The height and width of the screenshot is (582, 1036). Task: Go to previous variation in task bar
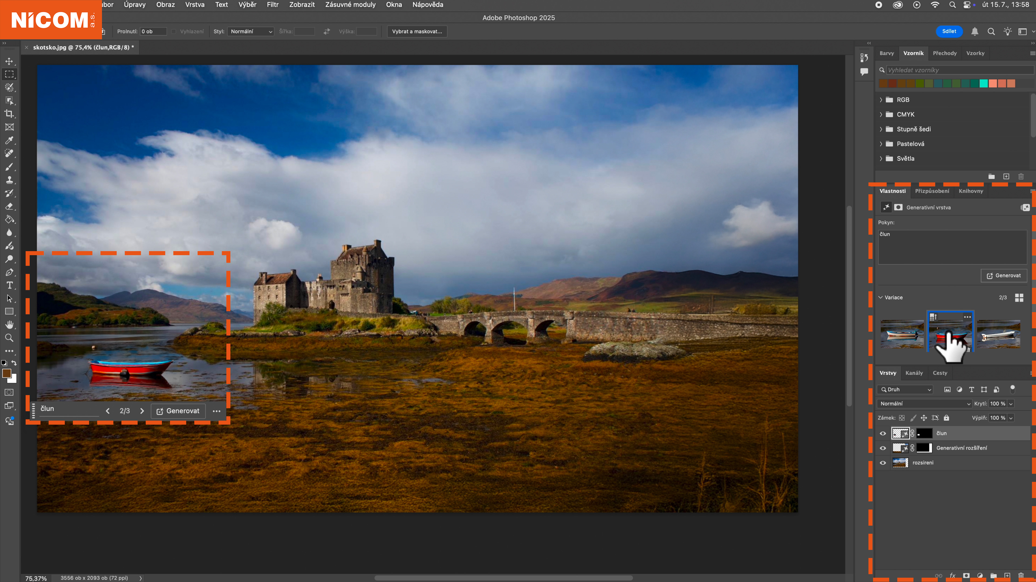point(107,411)
